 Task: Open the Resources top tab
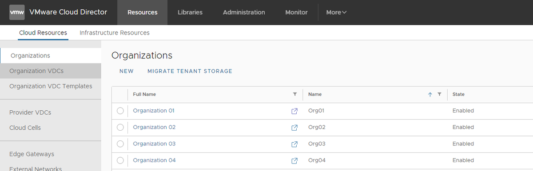coord(143,12)
